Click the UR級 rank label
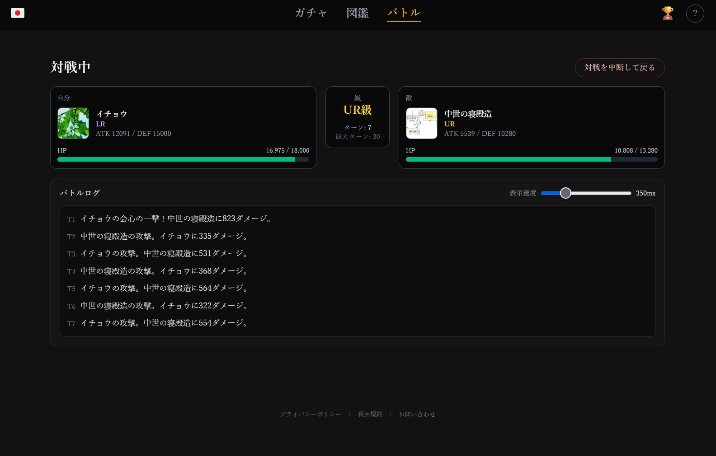Viewport: 716px width, 456px height. point(357,110)
